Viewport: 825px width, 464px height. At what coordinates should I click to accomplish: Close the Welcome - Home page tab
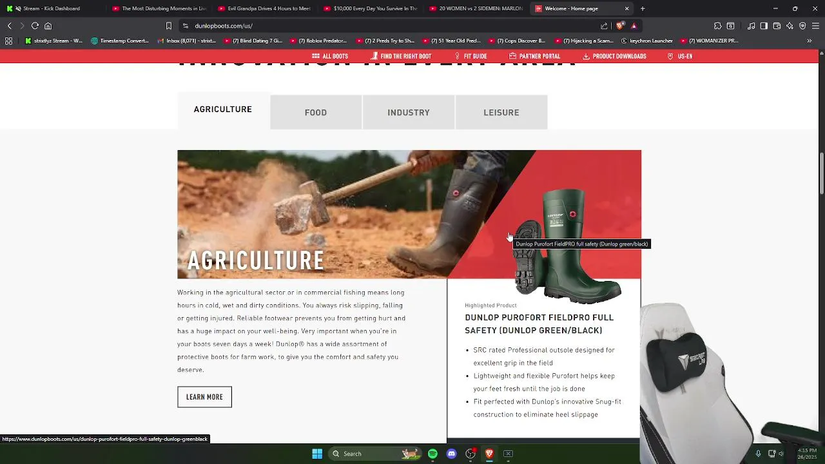626,8
